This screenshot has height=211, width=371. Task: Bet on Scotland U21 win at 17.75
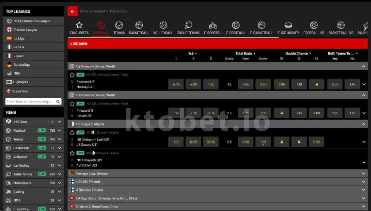click(176, 84)
